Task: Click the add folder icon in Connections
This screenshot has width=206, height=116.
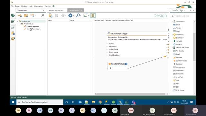Action: (26, 16)
